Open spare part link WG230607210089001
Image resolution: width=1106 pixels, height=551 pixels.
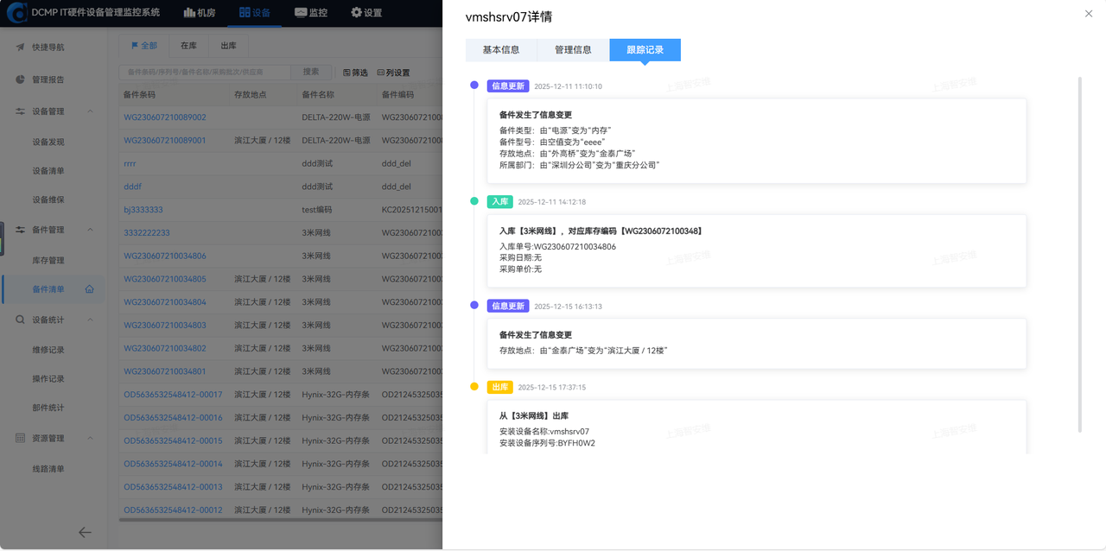[x=164, y=140]
